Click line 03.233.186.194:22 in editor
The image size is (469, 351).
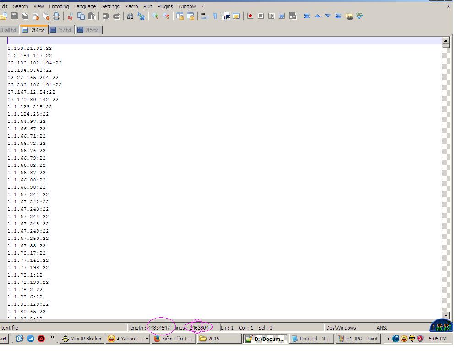coord(34,85)
